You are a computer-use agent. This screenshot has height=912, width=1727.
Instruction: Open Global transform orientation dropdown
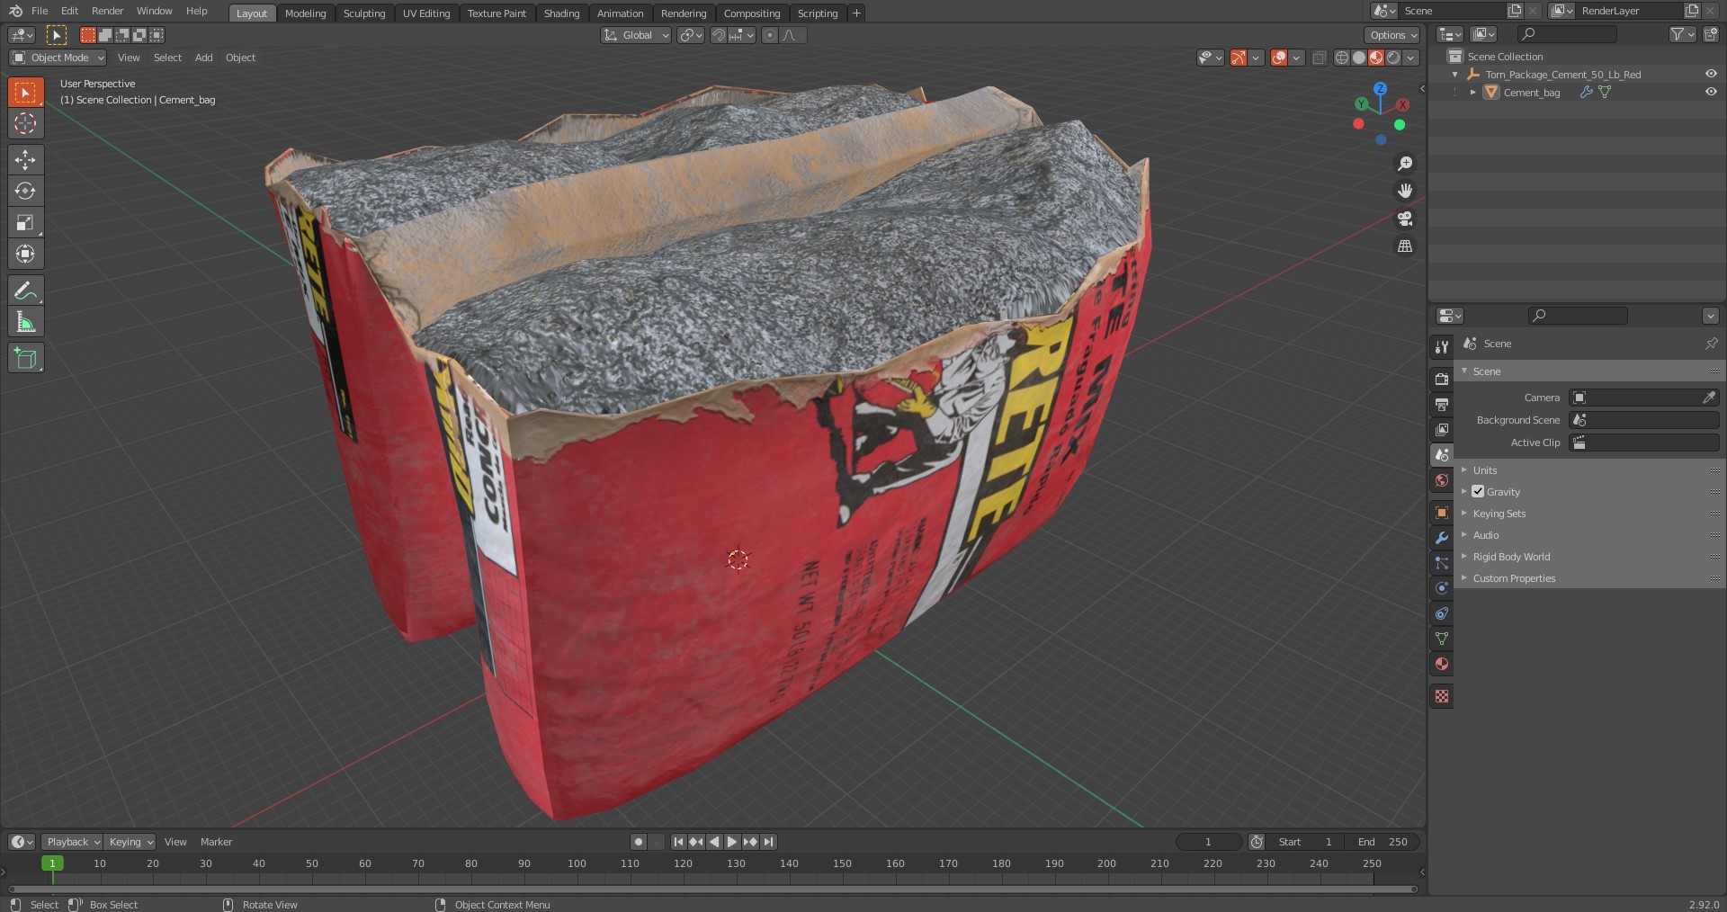click(x=636, y=35)
